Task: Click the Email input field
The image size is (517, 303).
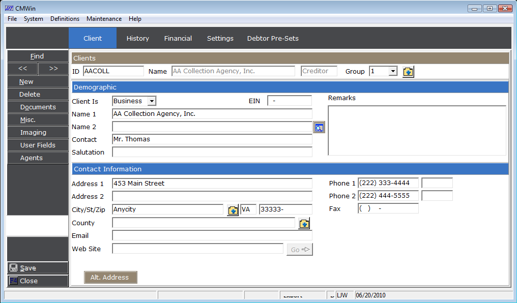Action: point(212,236)
